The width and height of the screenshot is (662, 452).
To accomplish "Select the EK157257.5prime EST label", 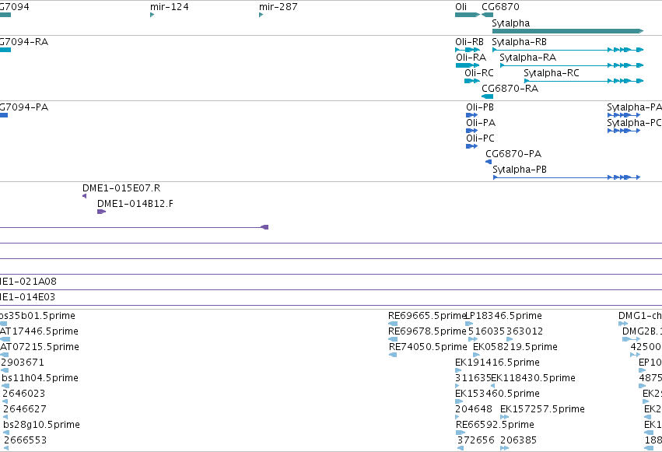I will 542,409.
